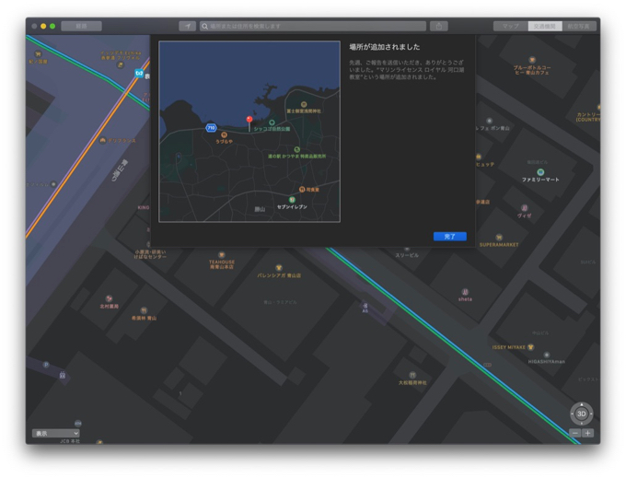The height and width of the screenshot is (478, 626).
Task: Zoom out with the minus button
Action: [575, 433]
